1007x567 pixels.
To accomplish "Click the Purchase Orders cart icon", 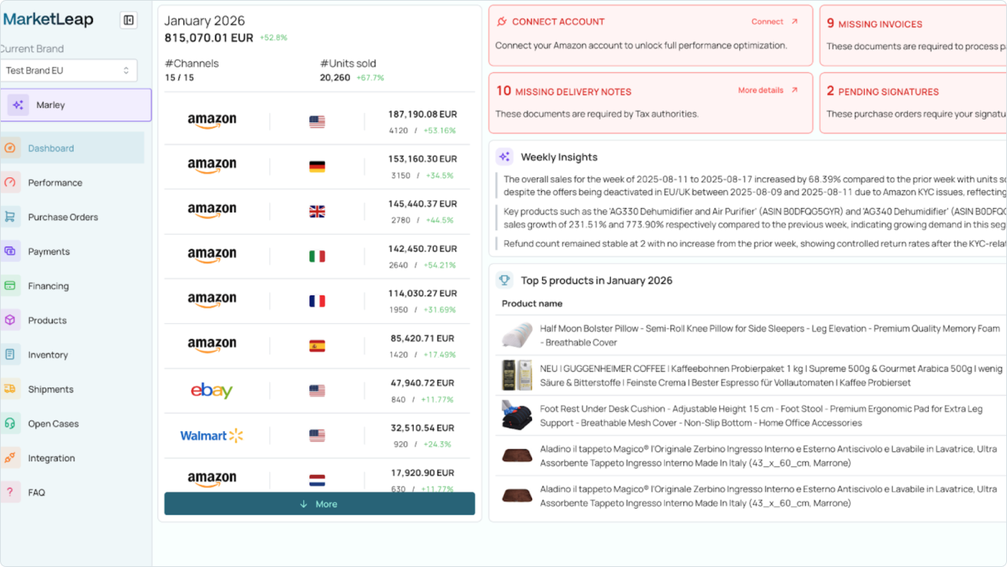I will [10, 217].
